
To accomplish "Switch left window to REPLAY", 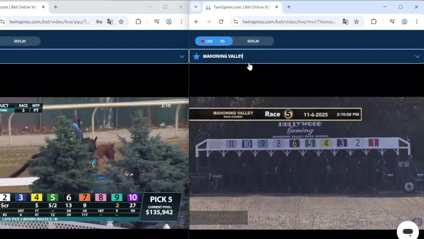I will click(x=20, y=41).
